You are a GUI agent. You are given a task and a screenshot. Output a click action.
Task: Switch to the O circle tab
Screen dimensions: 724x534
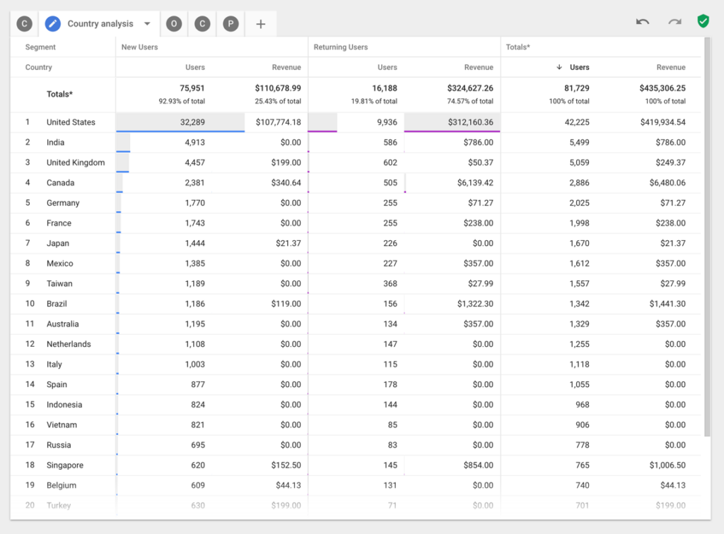coord(173,24)
